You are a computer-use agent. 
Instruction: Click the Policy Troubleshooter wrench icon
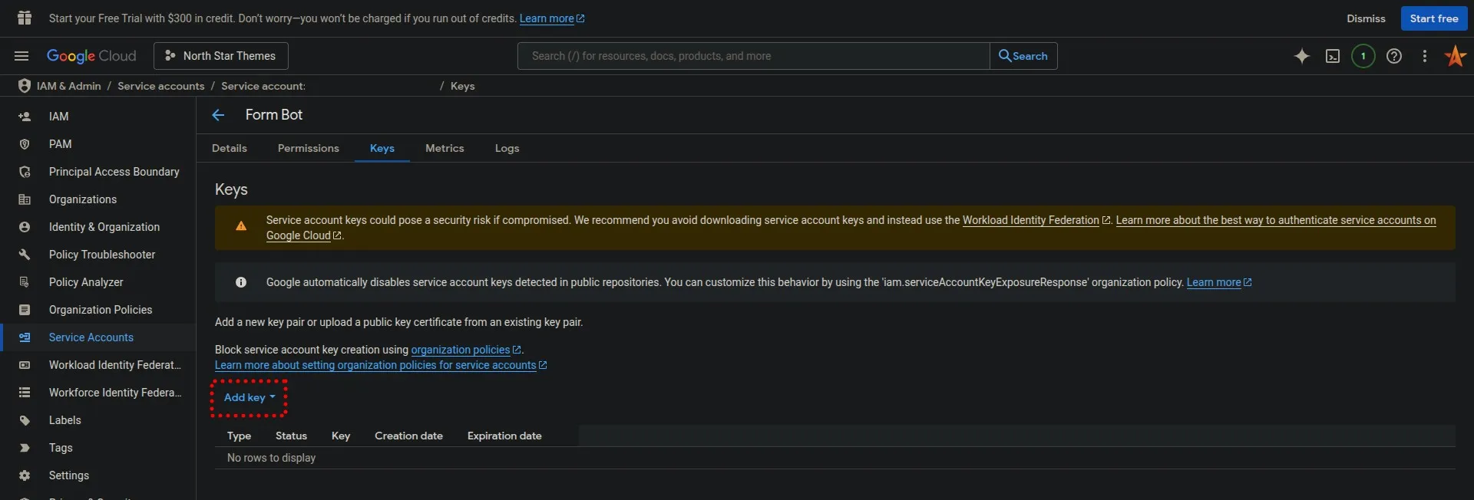click(25, 255)
